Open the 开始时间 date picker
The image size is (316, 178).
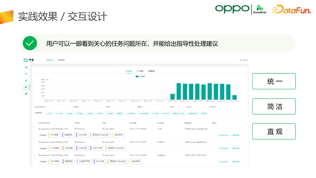click(x=189, y=107)
